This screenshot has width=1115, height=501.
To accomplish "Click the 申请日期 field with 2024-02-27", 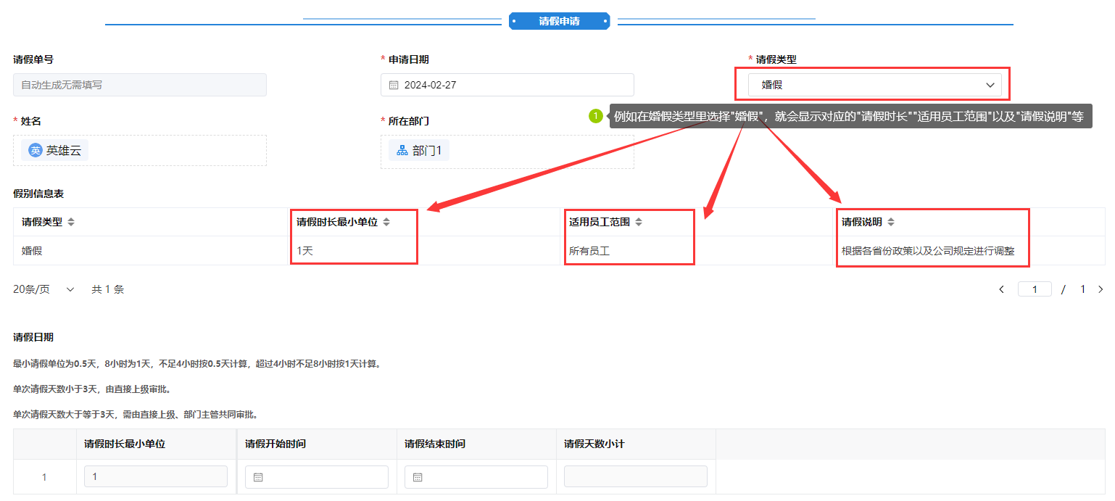I will pos(507,85).
